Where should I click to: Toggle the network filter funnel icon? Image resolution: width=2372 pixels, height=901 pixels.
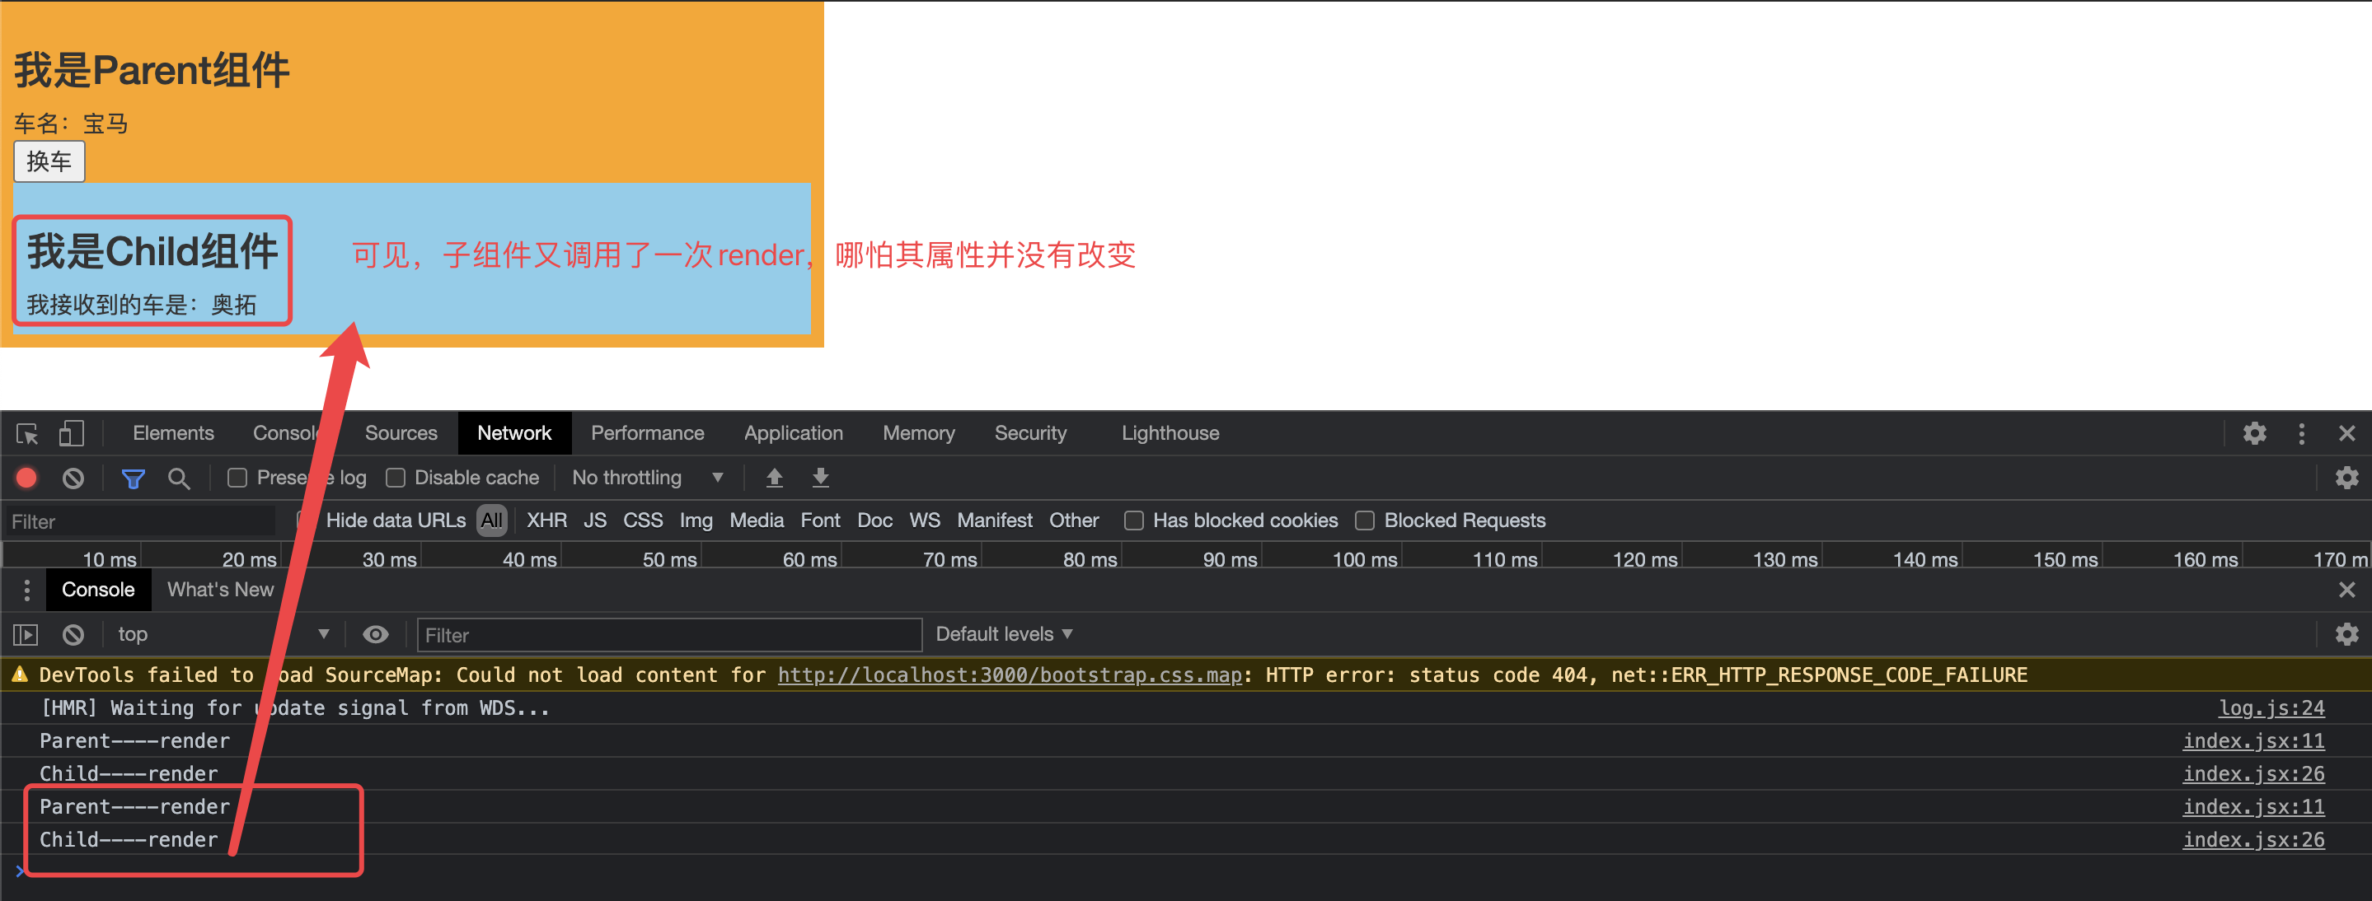tap(134, 478)
